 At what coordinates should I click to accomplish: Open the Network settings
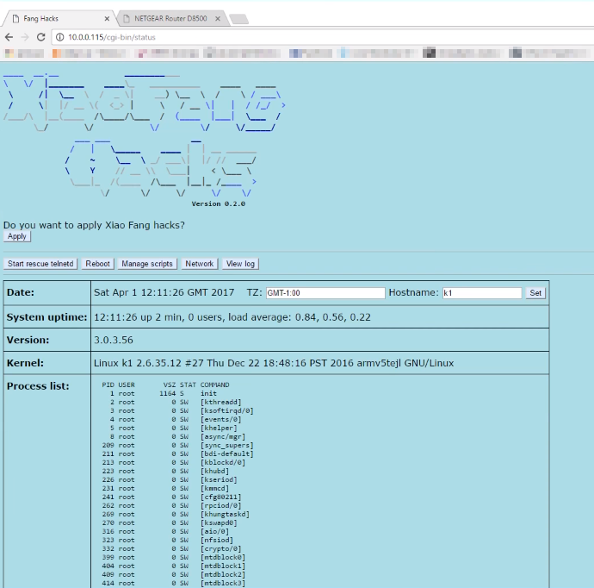(200, 264)
